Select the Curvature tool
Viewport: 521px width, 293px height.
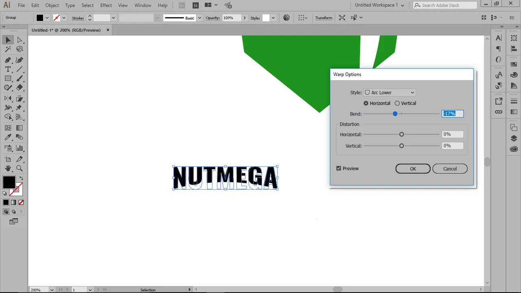(20, 59)
